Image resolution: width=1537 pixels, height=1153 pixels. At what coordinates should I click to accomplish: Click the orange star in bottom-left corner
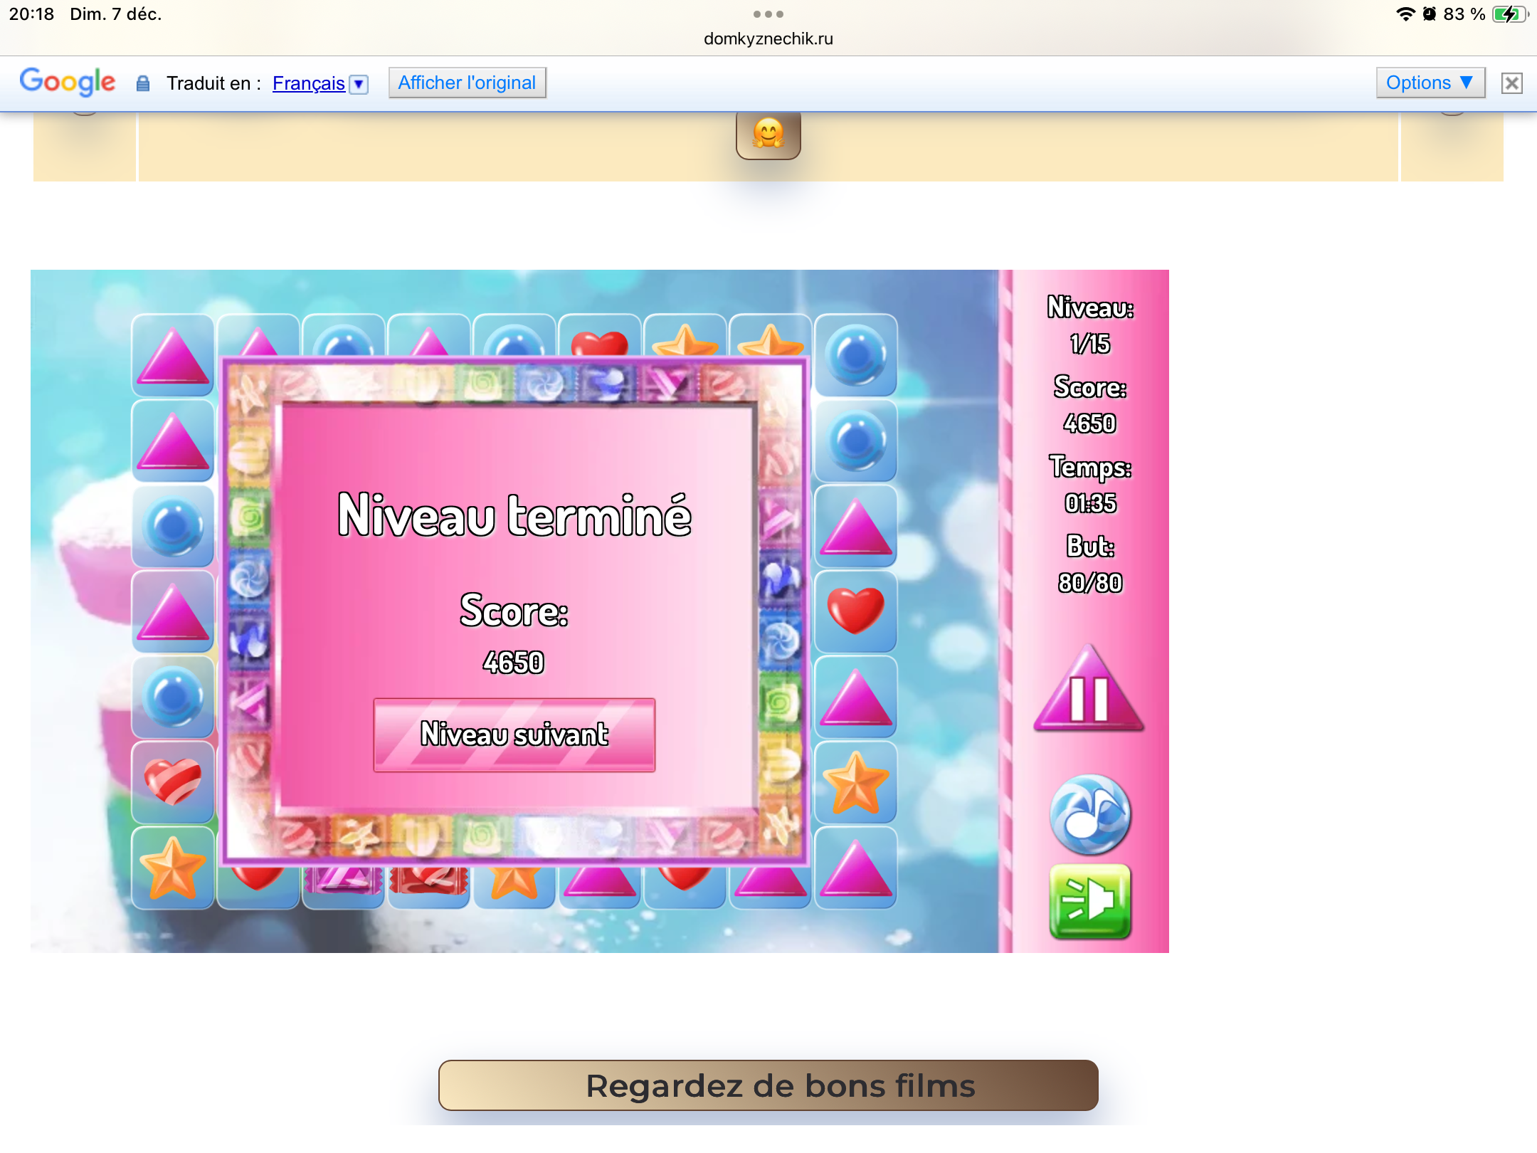173,867
